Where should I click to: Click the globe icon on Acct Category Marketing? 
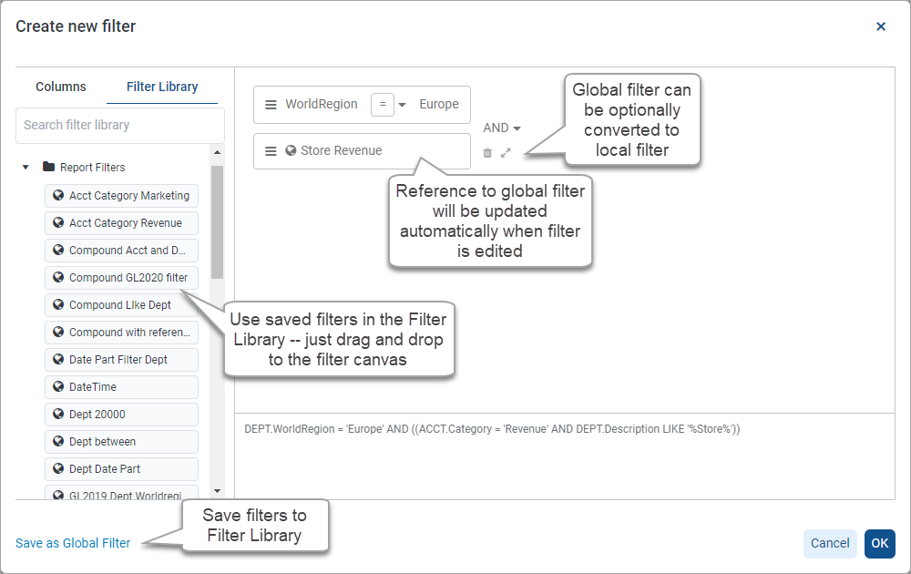tap(58, 196)
